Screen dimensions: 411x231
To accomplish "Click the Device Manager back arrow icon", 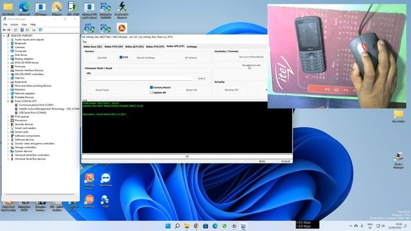I will pyautogui.click(x=4, y=30).
